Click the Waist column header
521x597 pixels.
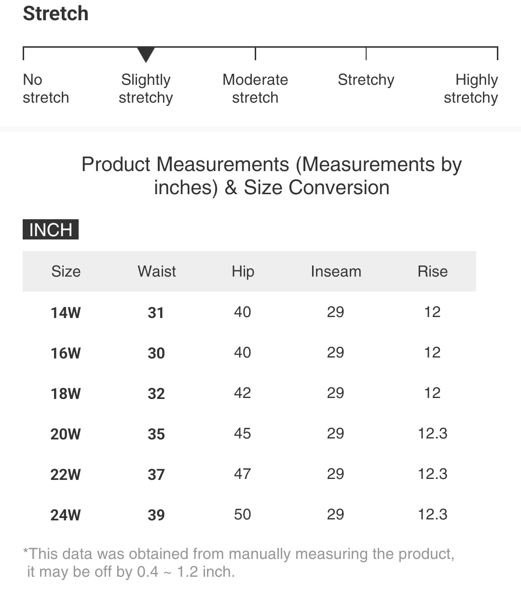[x=156, y=271]
